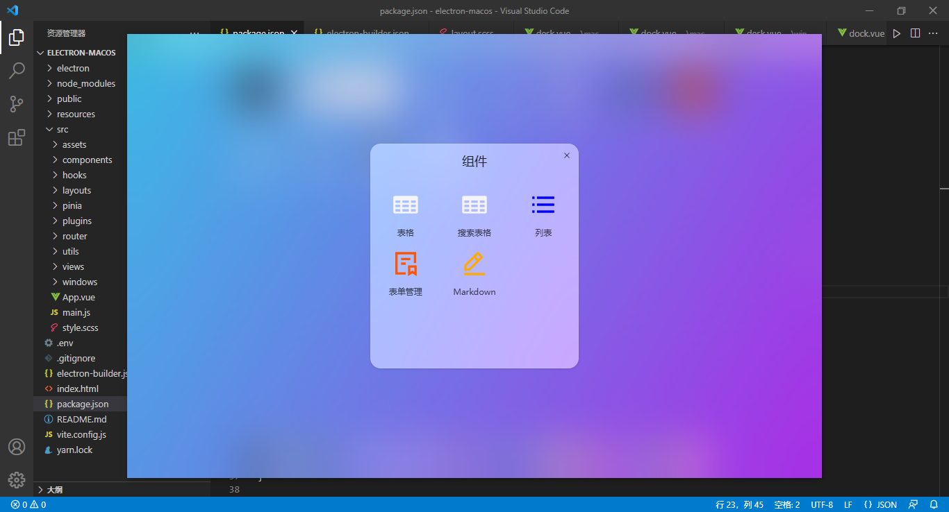Open index.html from the explorer

tap(78, 389)
